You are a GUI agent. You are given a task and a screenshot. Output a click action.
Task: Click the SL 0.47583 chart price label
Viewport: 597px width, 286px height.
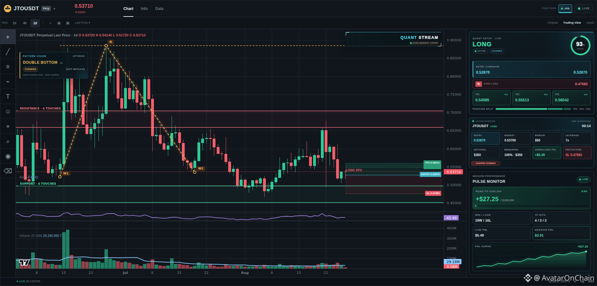[x=433, y=193]
